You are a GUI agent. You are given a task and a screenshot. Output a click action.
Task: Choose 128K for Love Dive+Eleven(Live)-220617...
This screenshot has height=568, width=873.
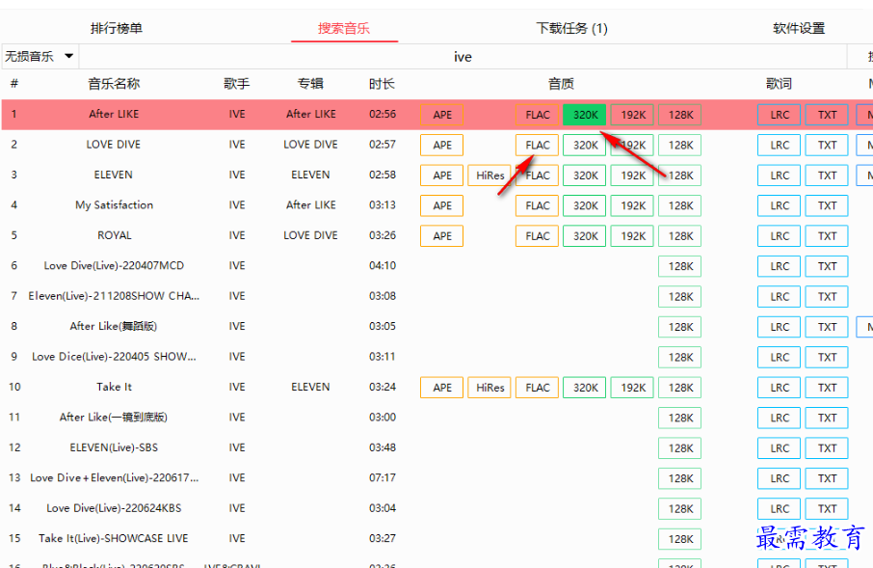(x=680, y=478)
